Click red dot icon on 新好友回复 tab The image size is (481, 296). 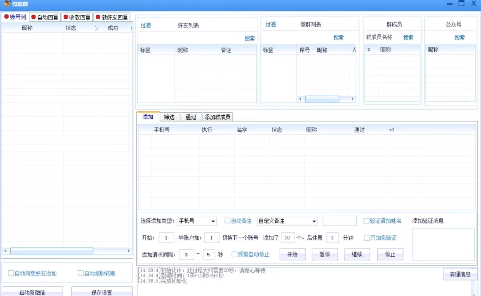(x=98, y=17)
